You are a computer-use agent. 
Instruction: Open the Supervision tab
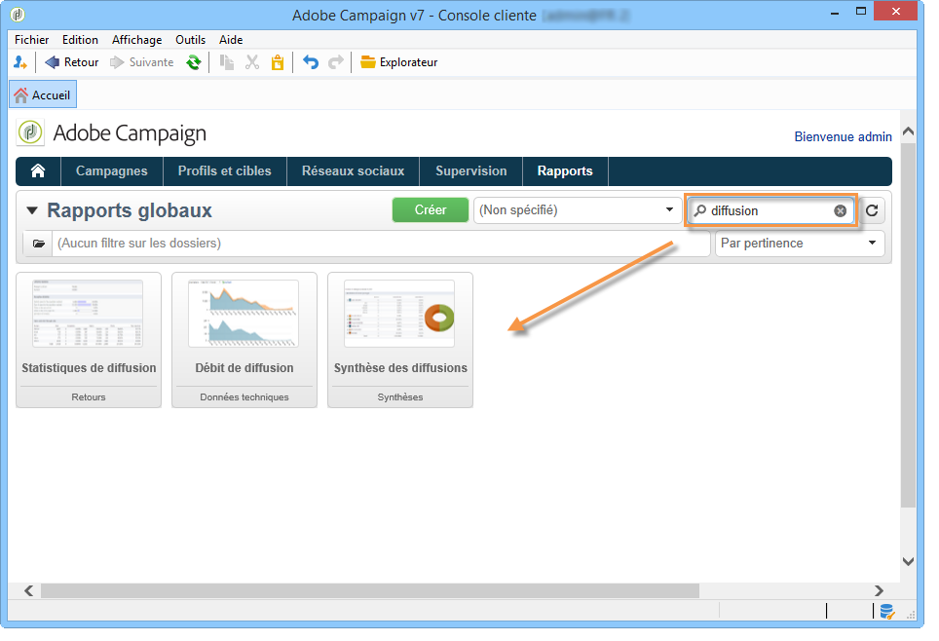(x=471, y=171)
